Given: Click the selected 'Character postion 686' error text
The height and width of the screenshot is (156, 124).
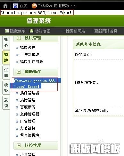Looking at the screenshot, I should [x=35, y=84].
